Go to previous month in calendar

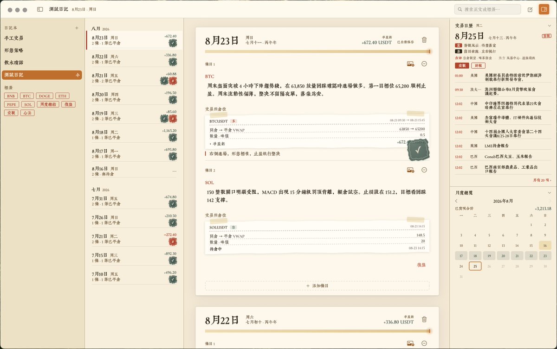point(456,201)
